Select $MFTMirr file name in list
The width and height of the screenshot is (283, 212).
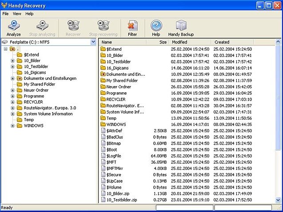pyautogui.click(x=115, y=169)
